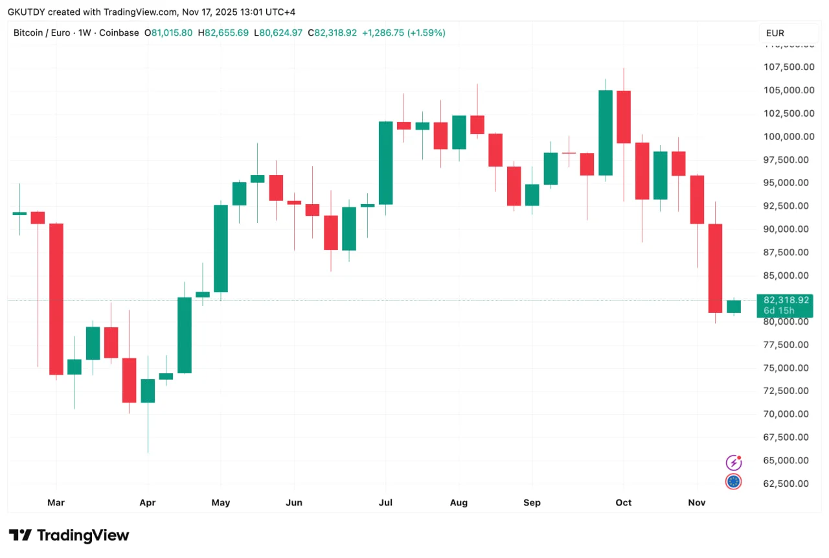
Task: Click the latest small green weekly candle
Action: [733, 307]
